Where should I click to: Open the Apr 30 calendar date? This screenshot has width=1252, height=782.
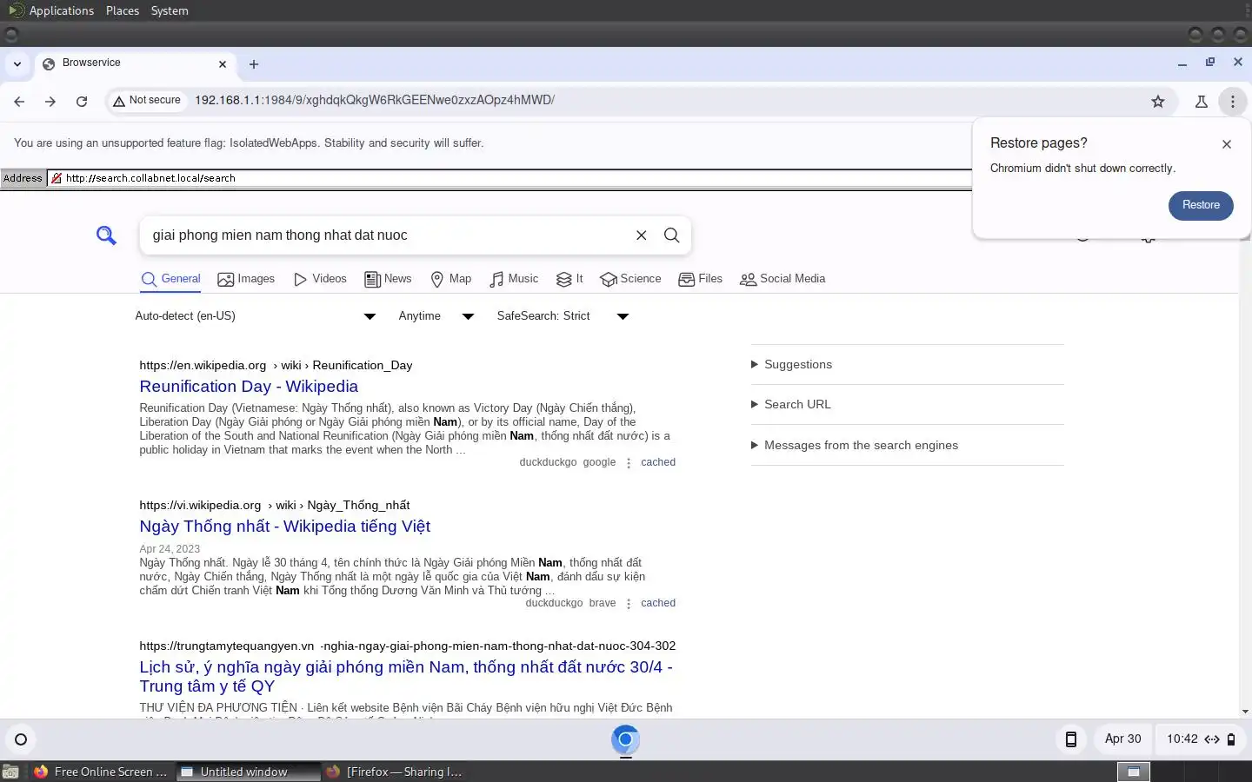click(x=1122, y=739)
